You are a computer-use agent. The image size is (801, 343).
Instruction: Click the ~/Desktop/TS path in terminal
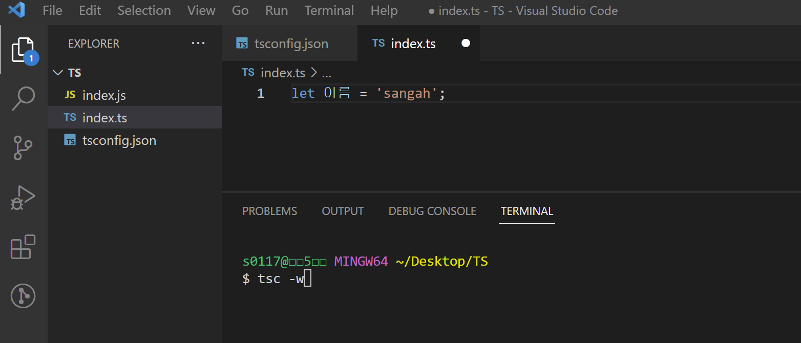[x=442, y=262]
